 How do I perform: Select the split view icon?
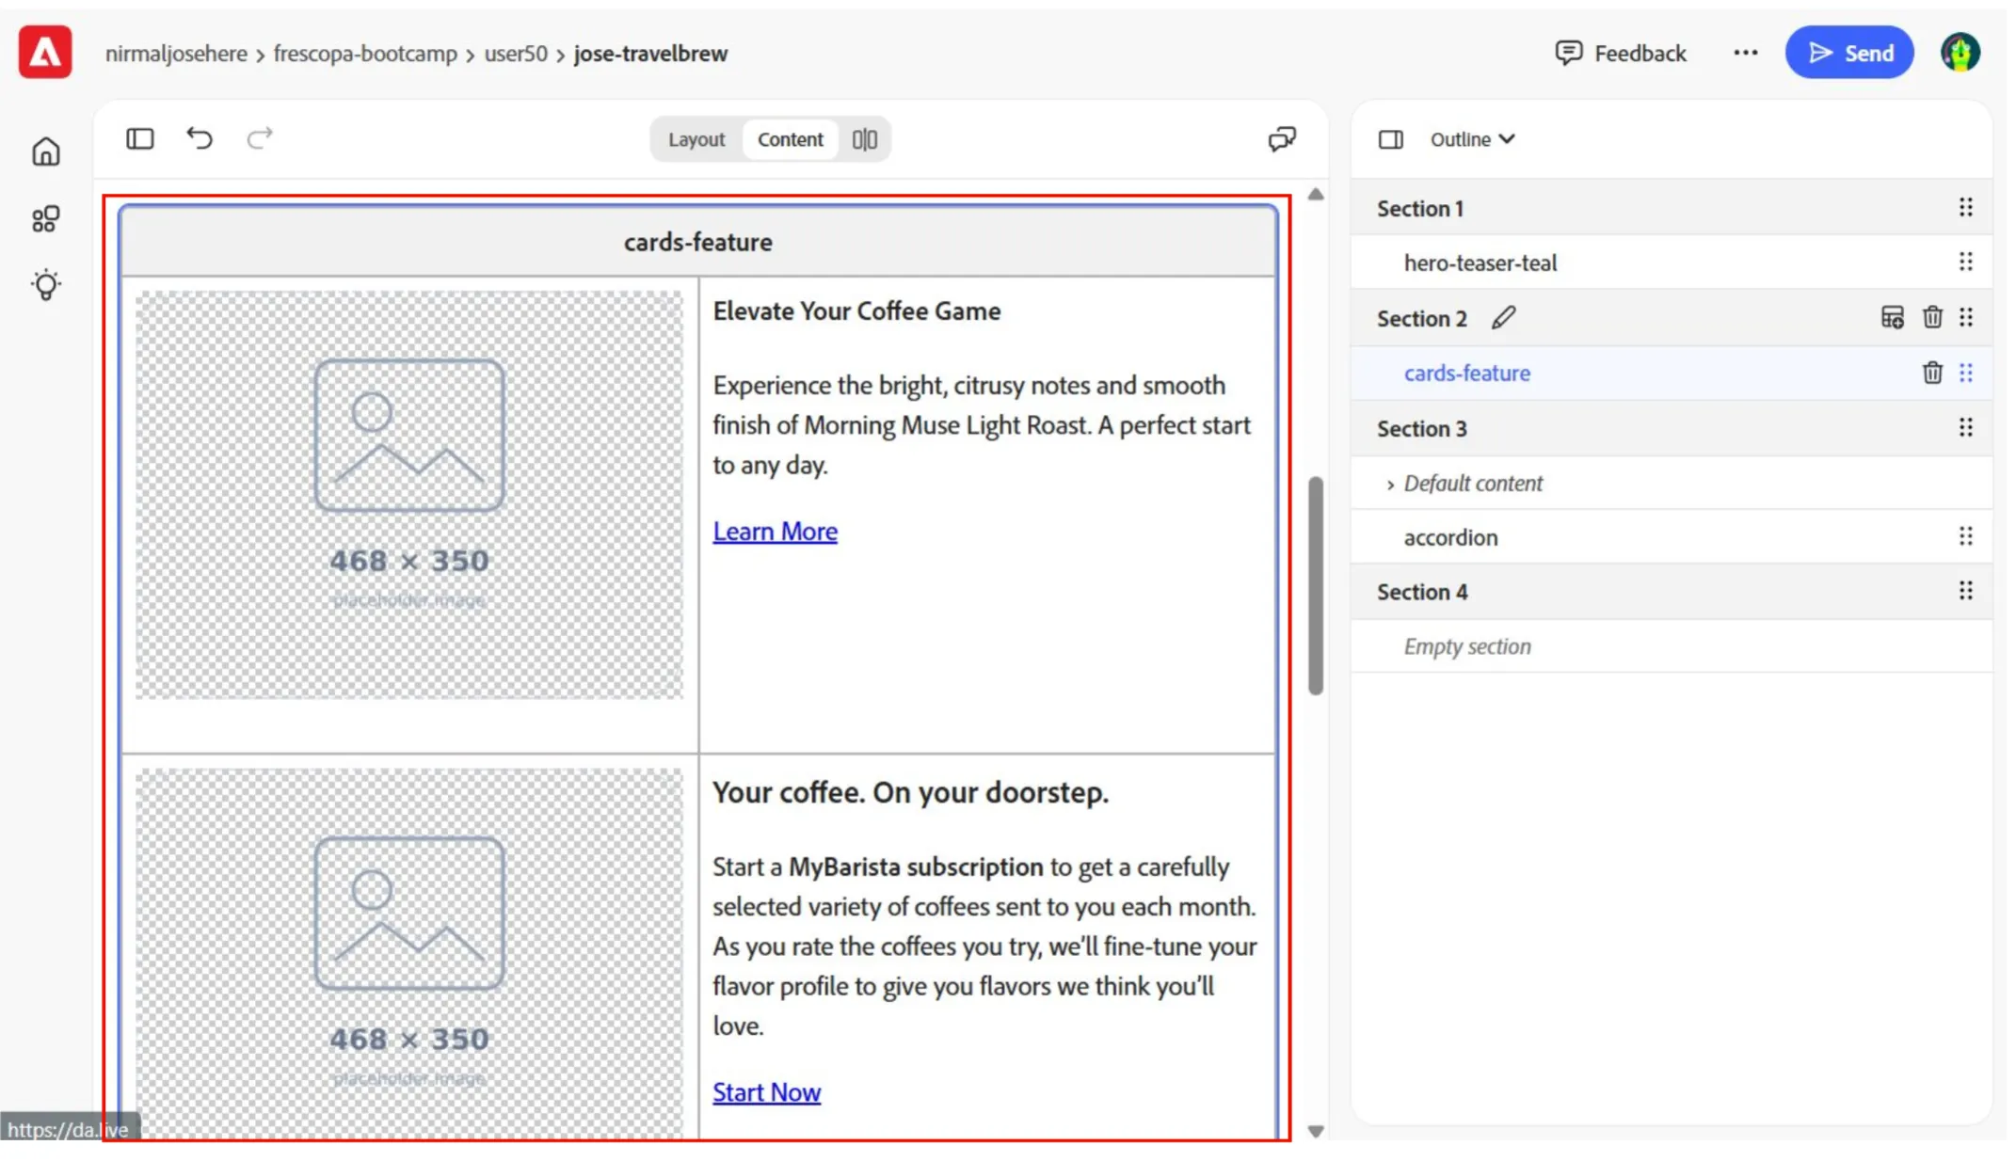click(865, 139)
